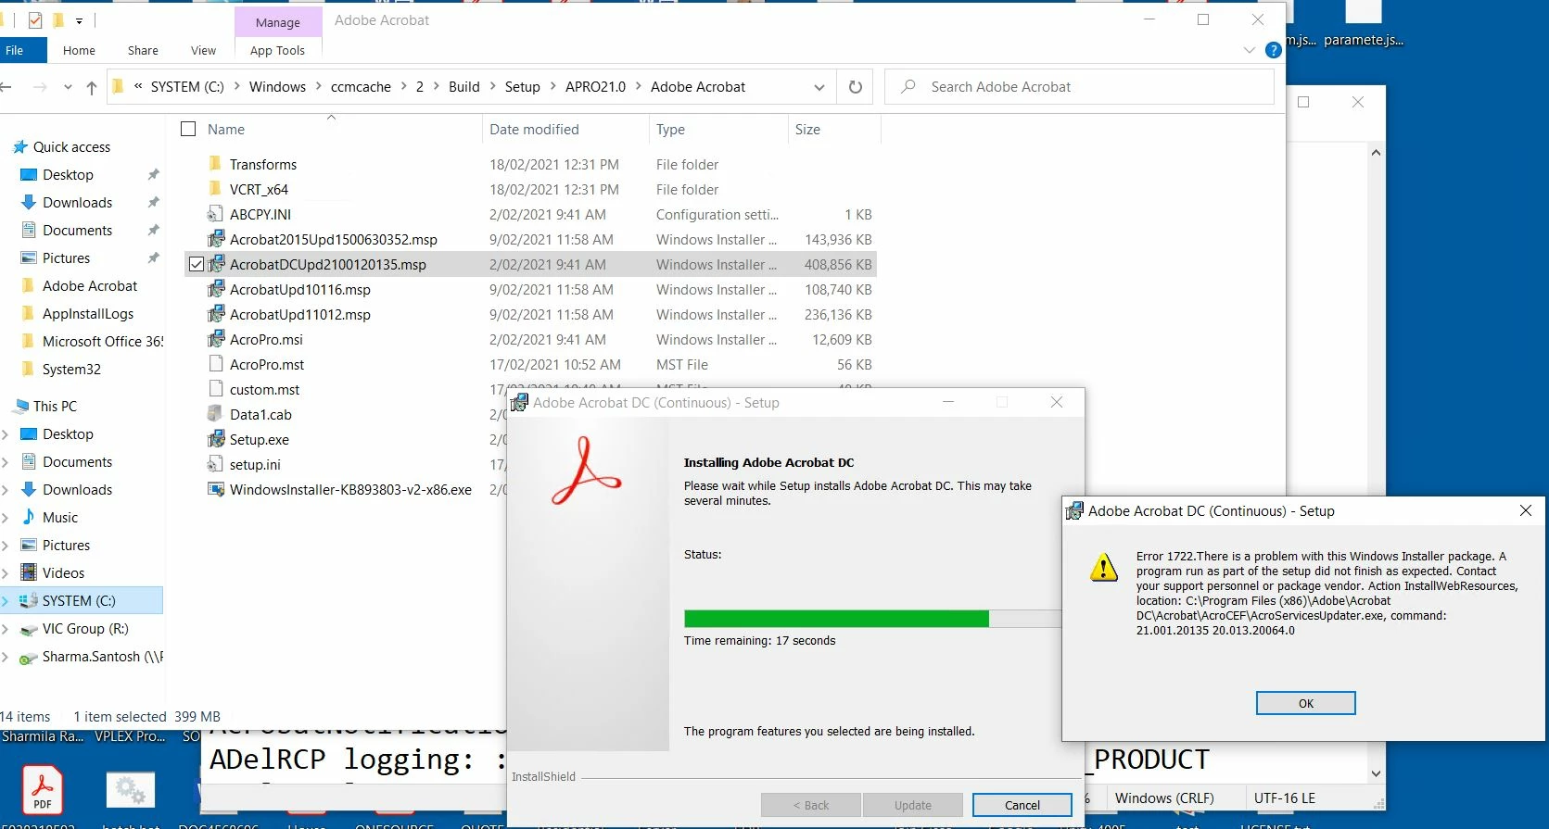Click the Notepad Windows (CRLF) status entry
The image size is (1549, 829).
pyautogui.click(x=1163, y=798)
